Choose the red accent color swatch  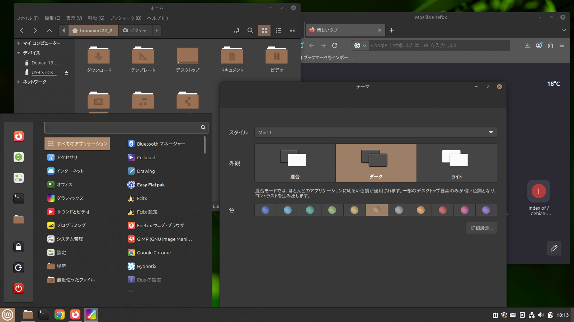pos(443,210)
